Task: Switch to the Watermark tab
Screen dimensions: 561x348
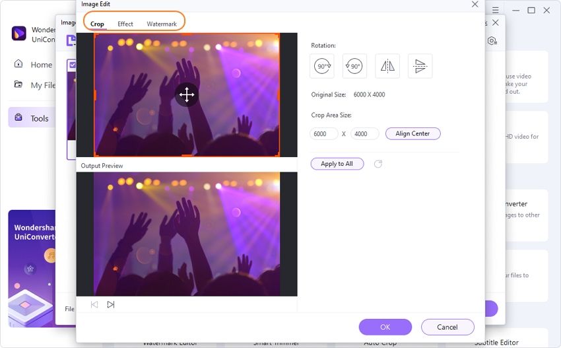Action: click(162, 24)
